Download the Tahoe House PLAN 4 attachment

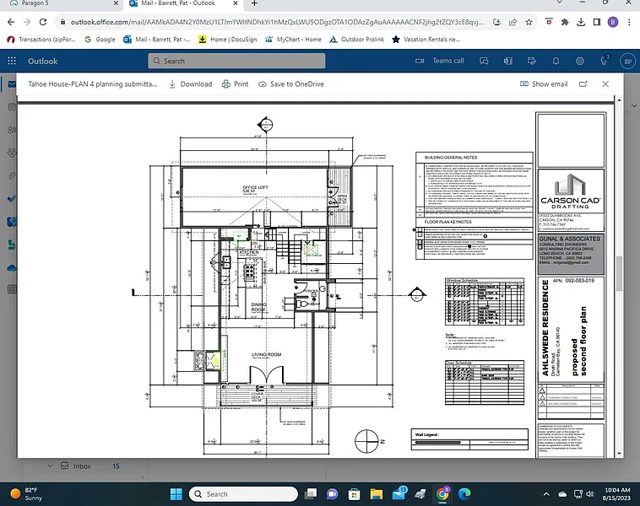click(x=190, y=84)
